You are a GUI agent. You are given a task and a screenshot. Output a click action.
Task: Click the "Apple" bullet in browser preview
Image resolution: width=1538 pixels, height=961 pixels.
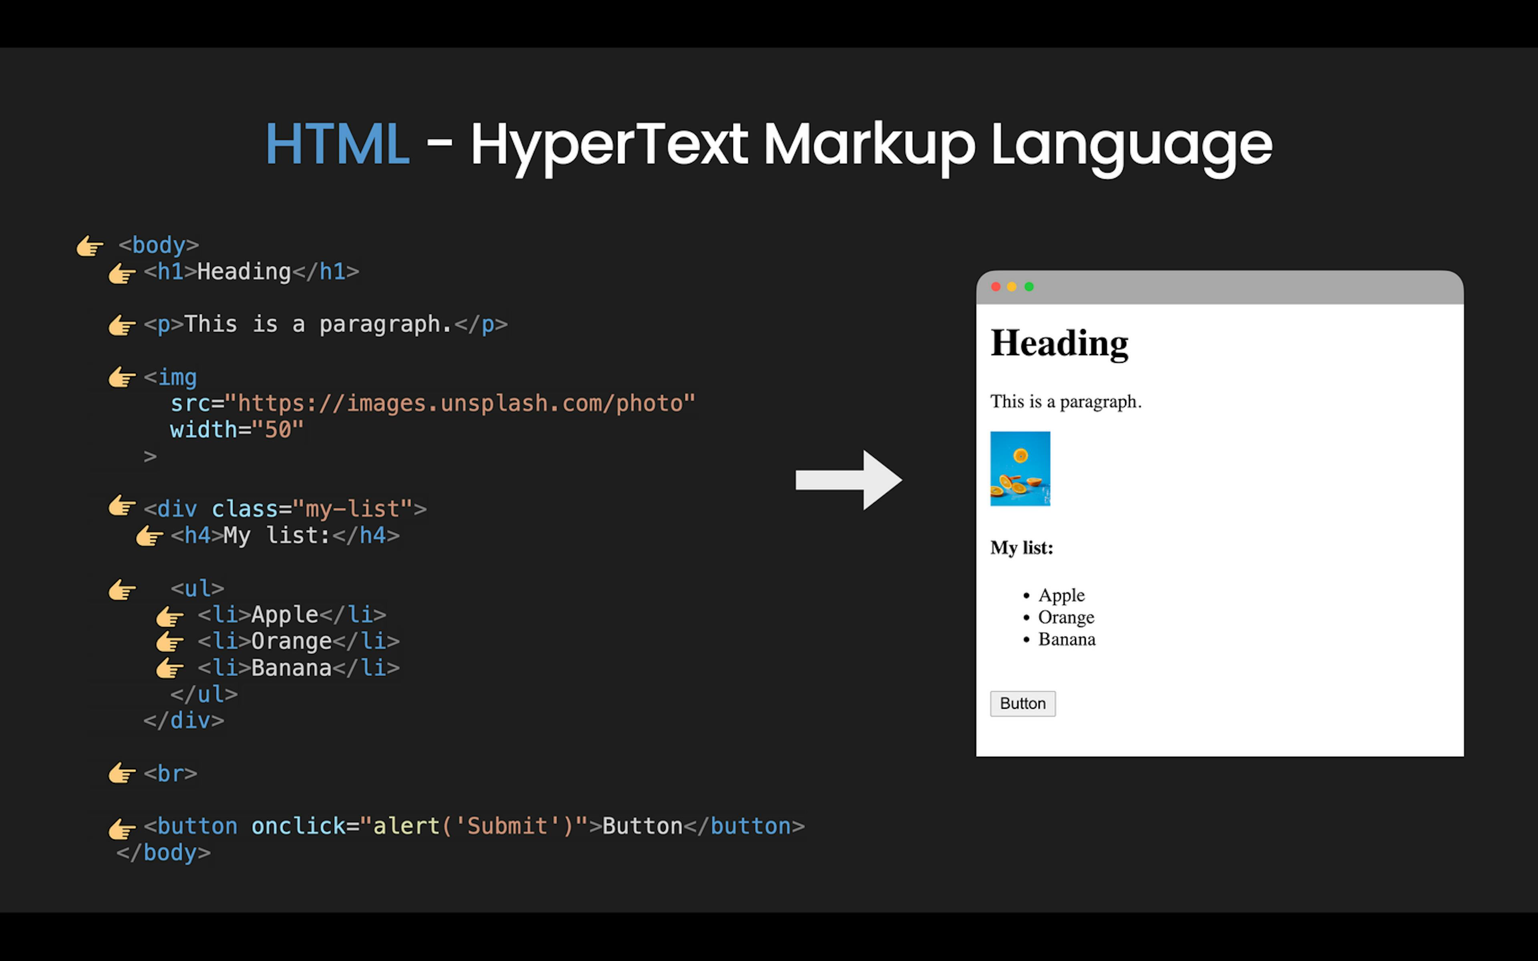tap(1061, 595)
